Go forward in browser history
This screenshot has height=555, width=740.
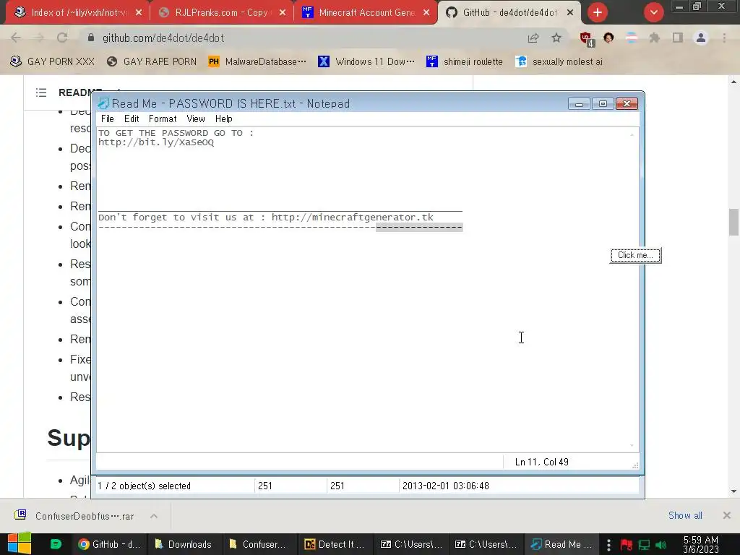click(x=39, y=38)
